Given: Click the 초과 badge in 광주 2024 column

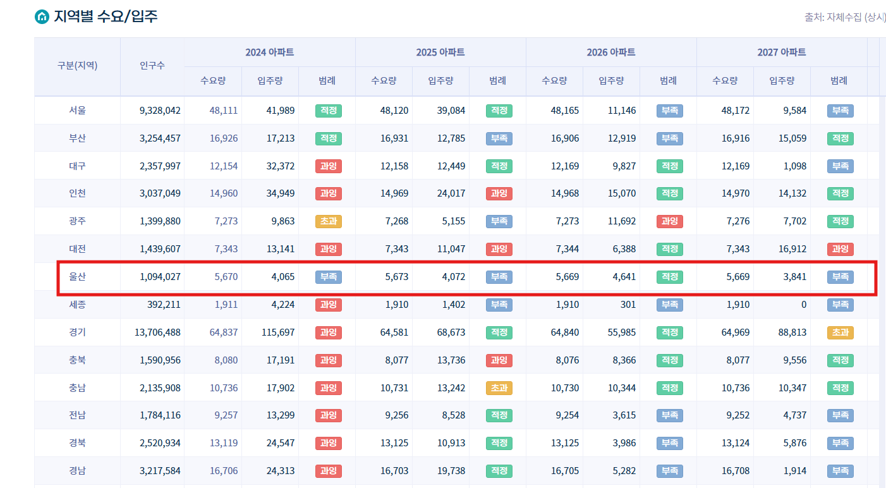Looking at the screenshot, I should coord(329,221).
